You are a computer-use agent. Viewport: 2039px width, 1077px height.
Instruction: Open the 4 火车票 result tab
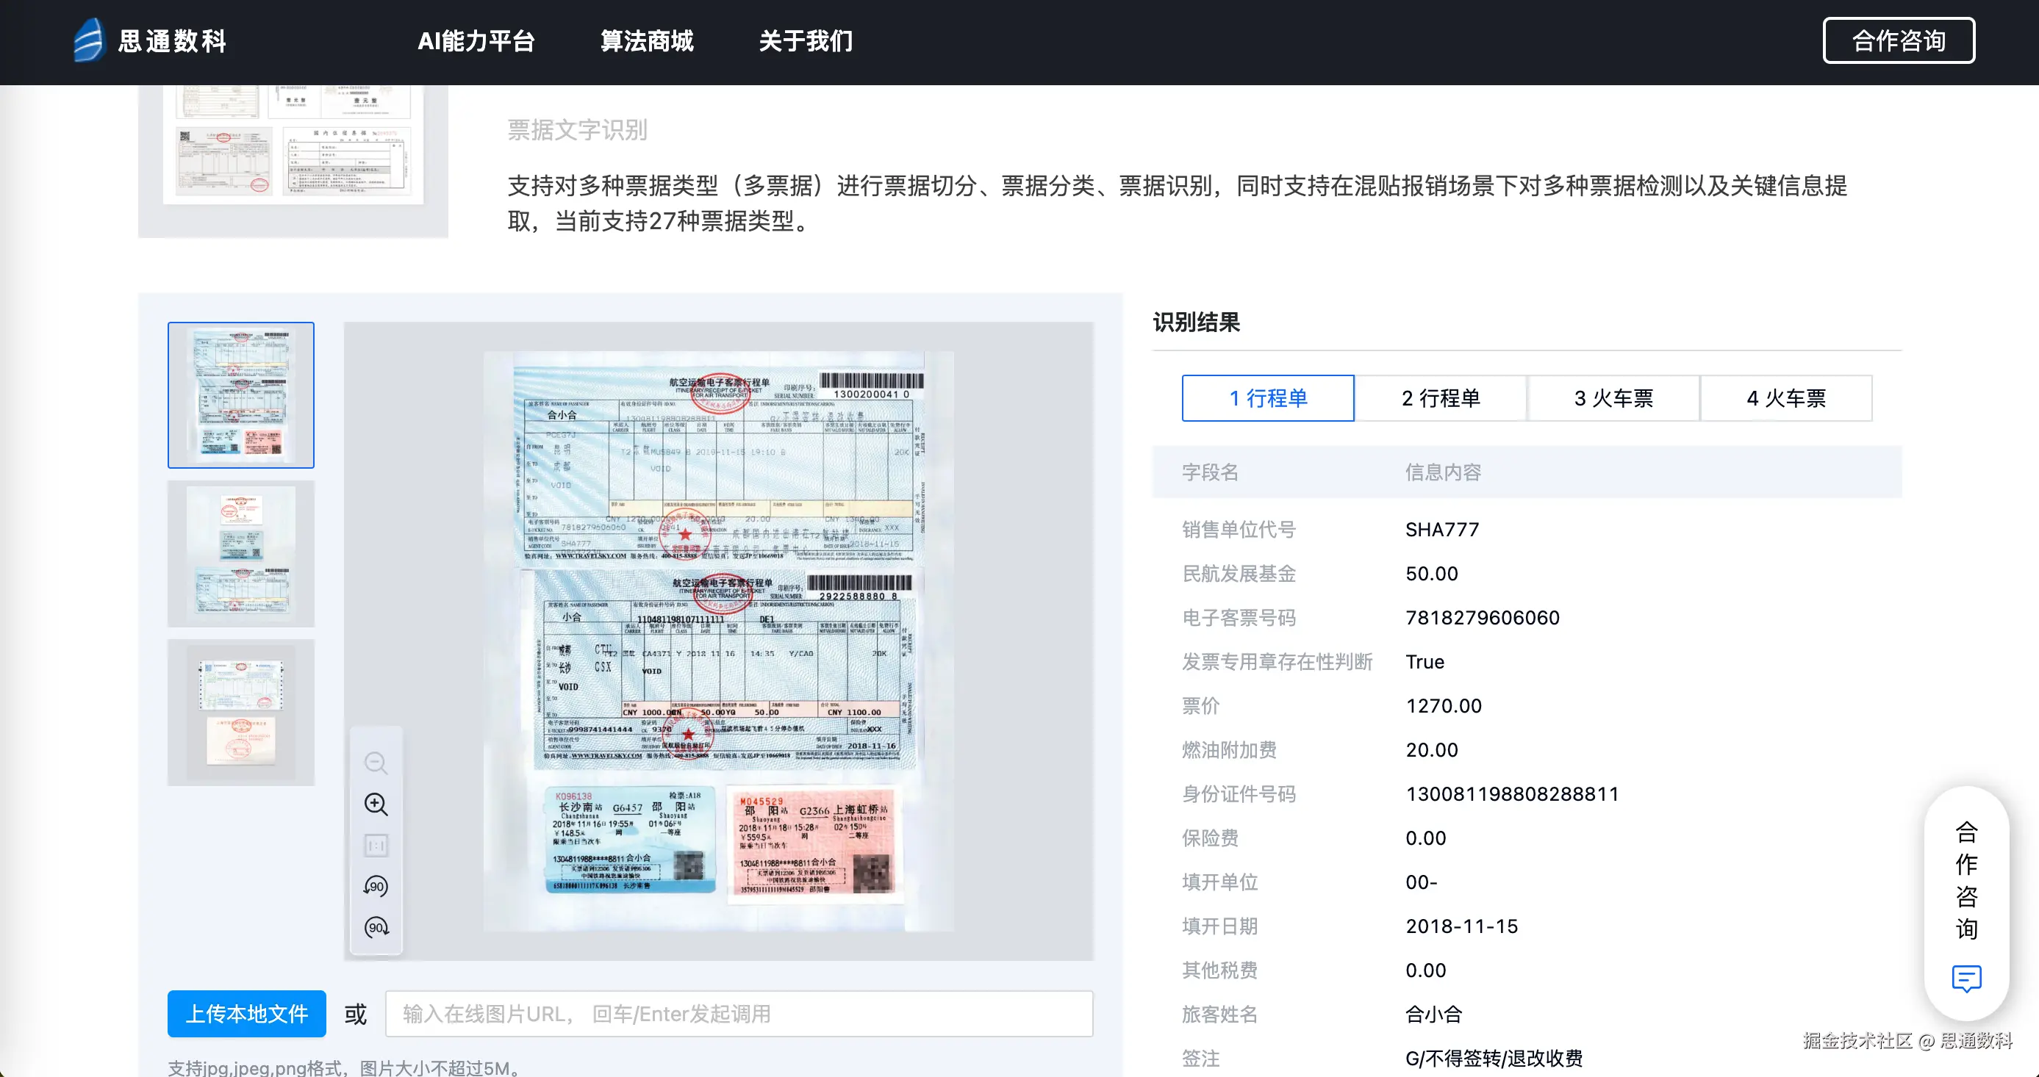pos(1785,398)
